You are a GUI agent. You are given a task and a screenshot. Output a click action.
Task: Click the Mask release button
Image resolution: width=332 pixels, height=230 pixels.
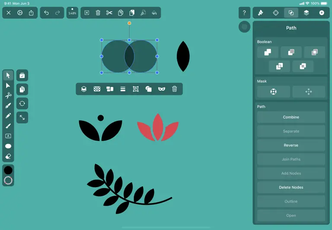pyautogui.click(x=309, y=92)
